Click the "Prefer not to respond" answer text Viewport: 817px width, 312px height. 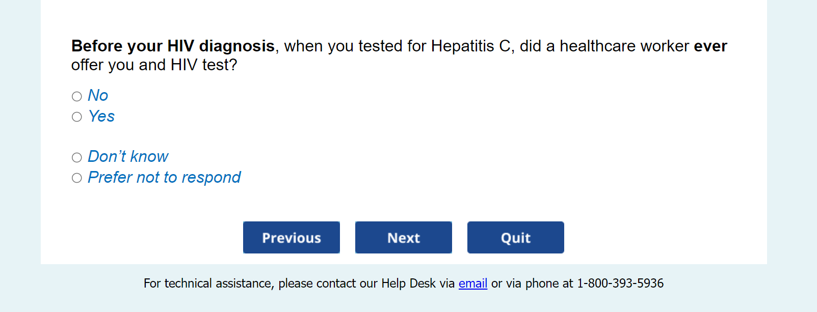point(164,178)
